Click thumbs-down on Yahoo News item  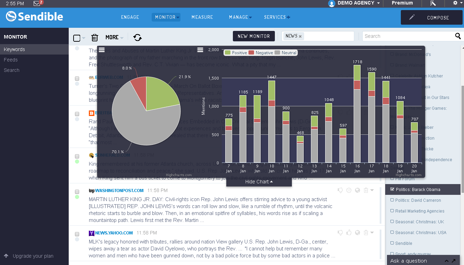pos(340,233)
